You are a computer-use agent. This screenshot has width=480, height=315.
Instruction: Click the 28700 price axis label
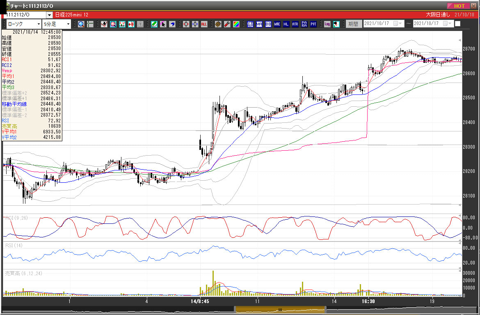469,49
